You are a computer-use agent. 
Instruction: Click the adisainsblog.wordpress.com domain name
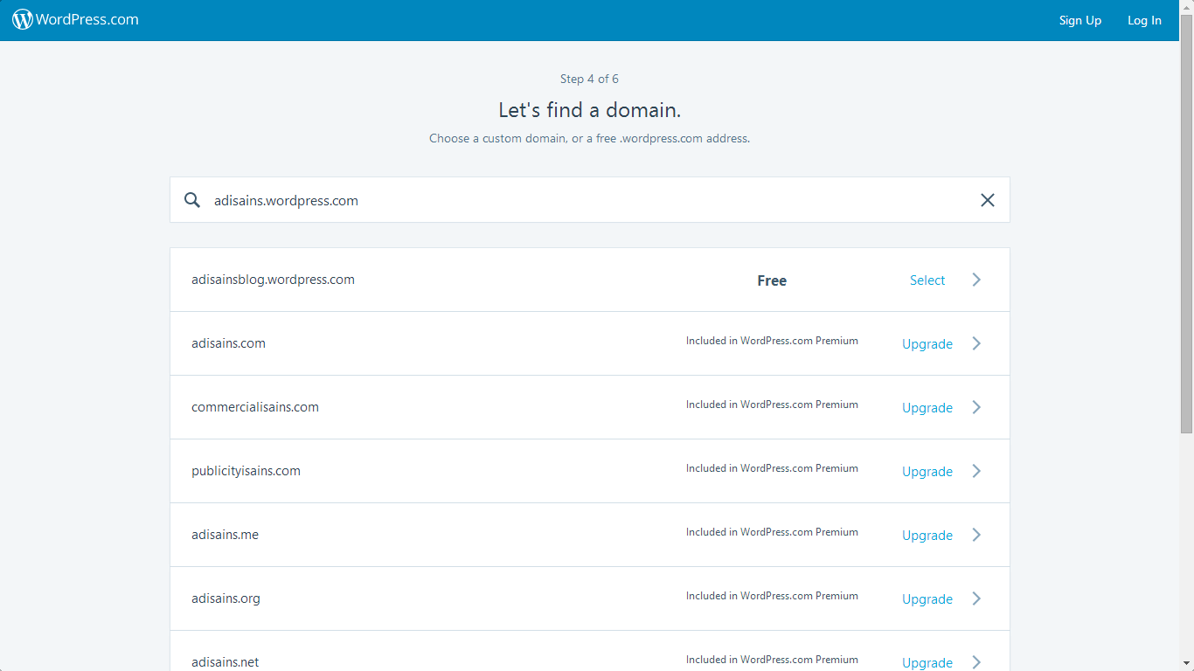point(273,280)
